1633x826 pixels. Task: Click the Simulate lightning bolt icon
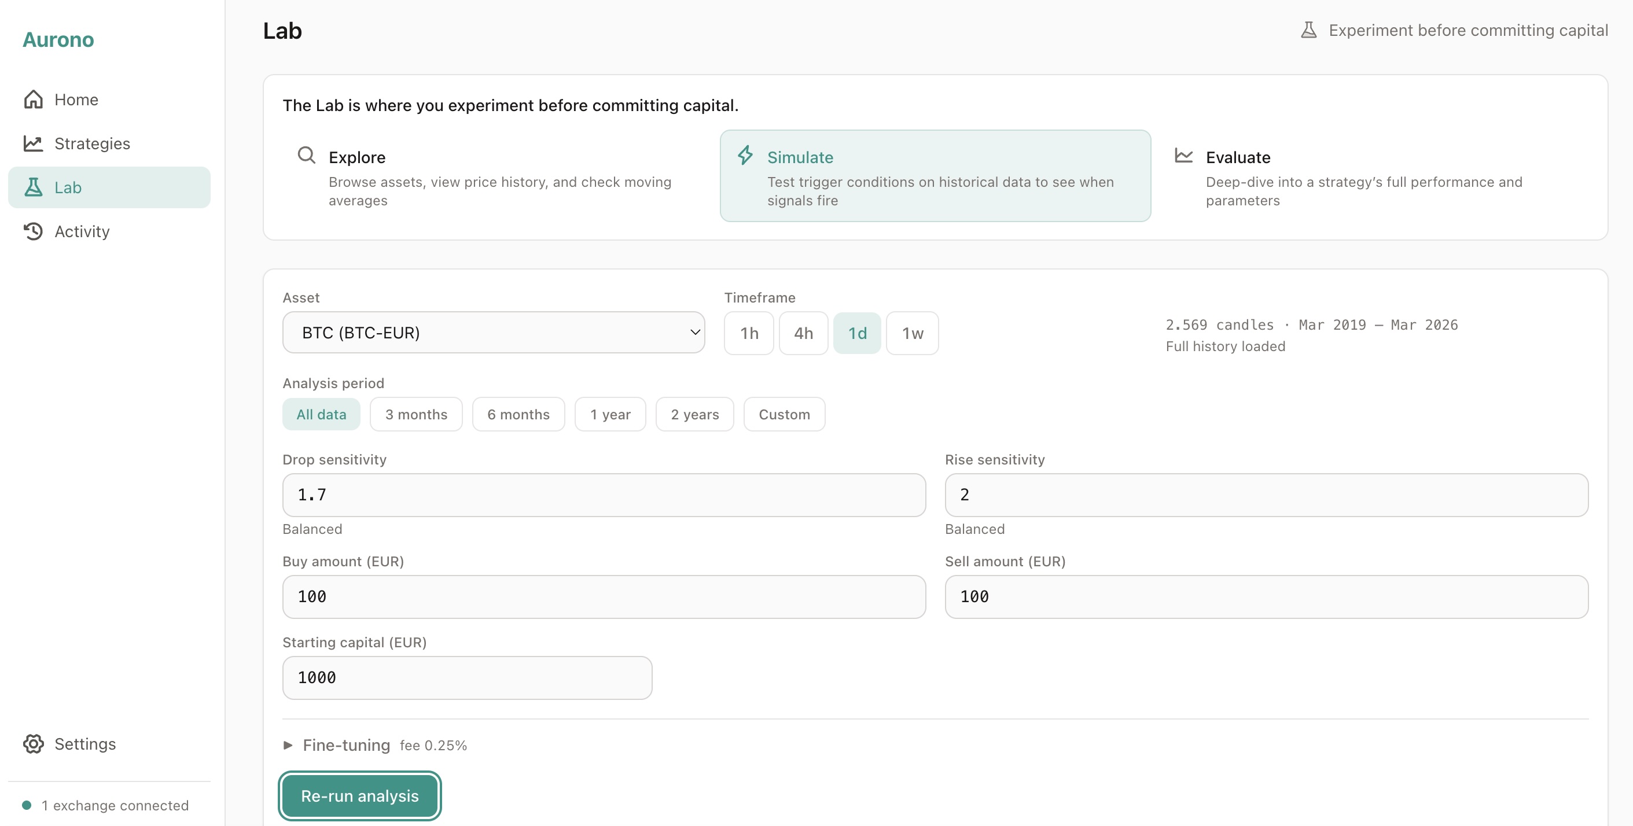745,155
